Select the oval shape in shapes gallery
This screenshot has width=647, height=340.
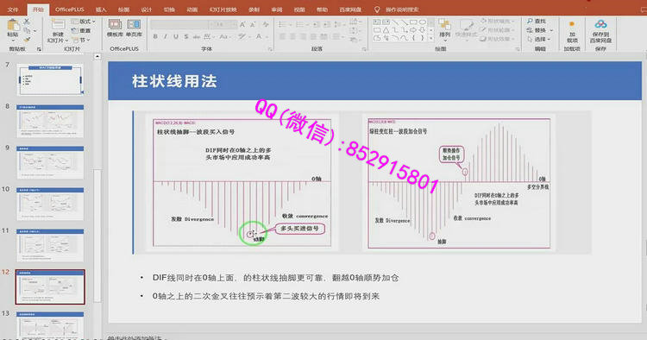point(423,22)
